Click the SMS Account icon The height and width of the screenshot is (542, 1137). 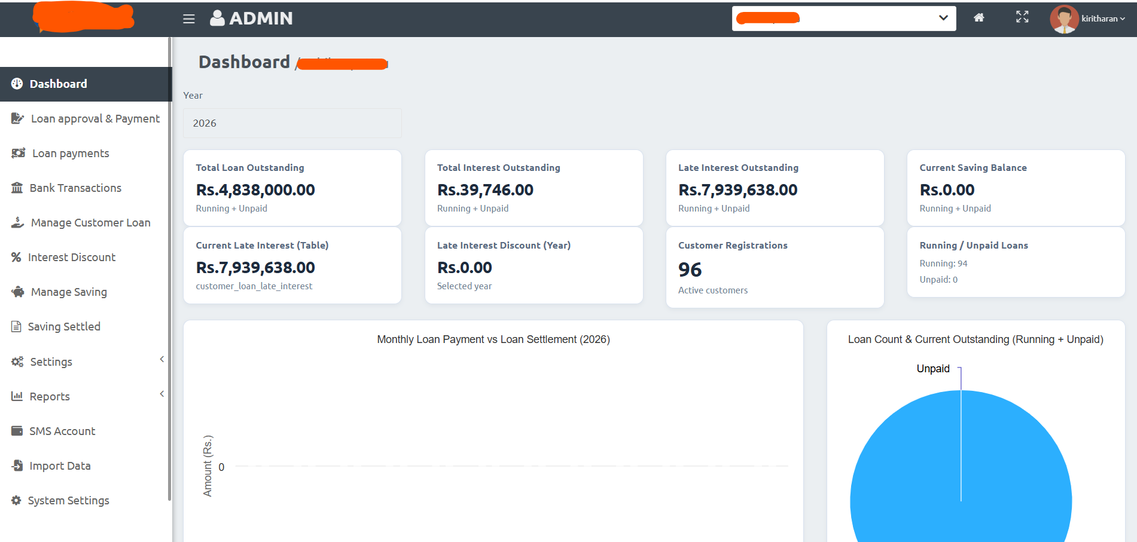[17, 431]
